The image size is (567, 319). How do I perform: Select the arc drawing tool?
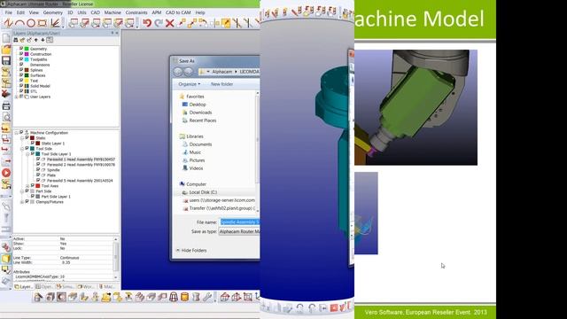19,23
